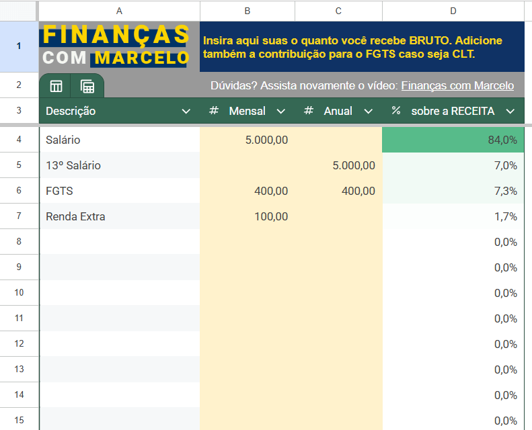This screenshot has width=532, height=430.
Task: Open the Anual column filter dropdown
Action: pos(369,111)
